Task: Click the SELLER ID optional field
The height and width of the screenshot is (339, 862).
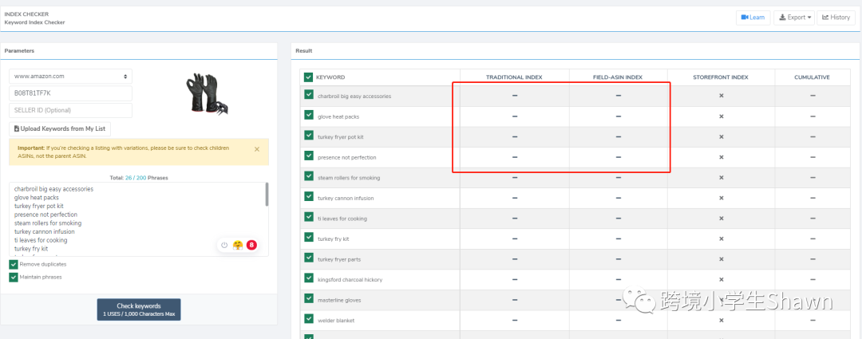Action: (70, 109)
